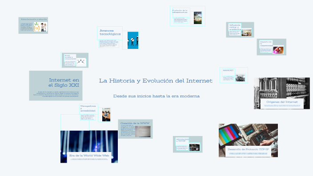
Task: Open the 'Introducción a TCP/IP' slide
Action: [188, 144]
